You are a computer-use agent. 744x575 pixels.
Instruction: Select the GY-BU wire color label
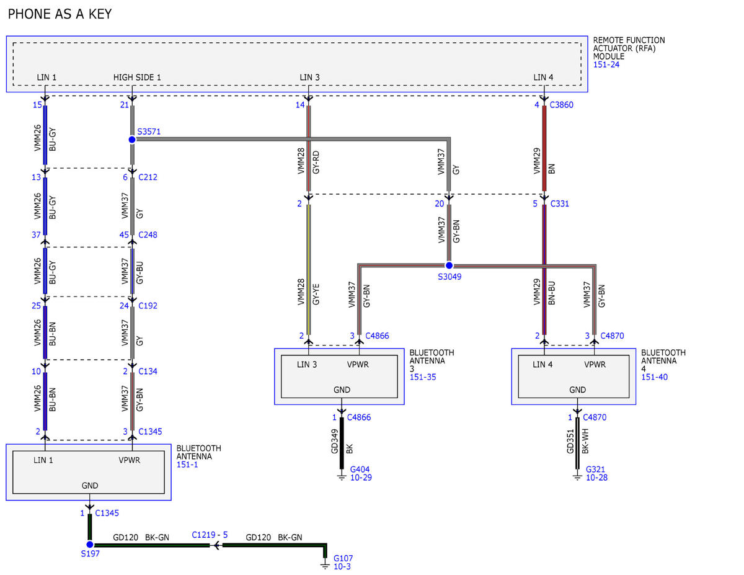[x=140, y=272]
